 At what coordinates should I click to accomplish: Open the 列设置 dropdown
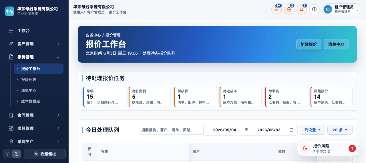coord(313,130)
